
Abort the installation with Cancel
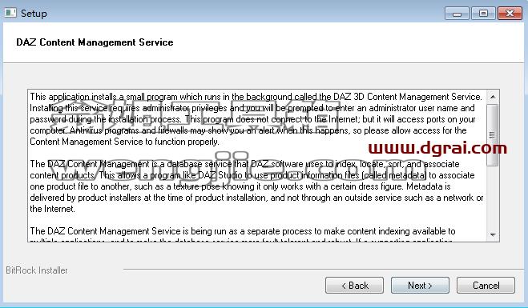click(486, 286)
